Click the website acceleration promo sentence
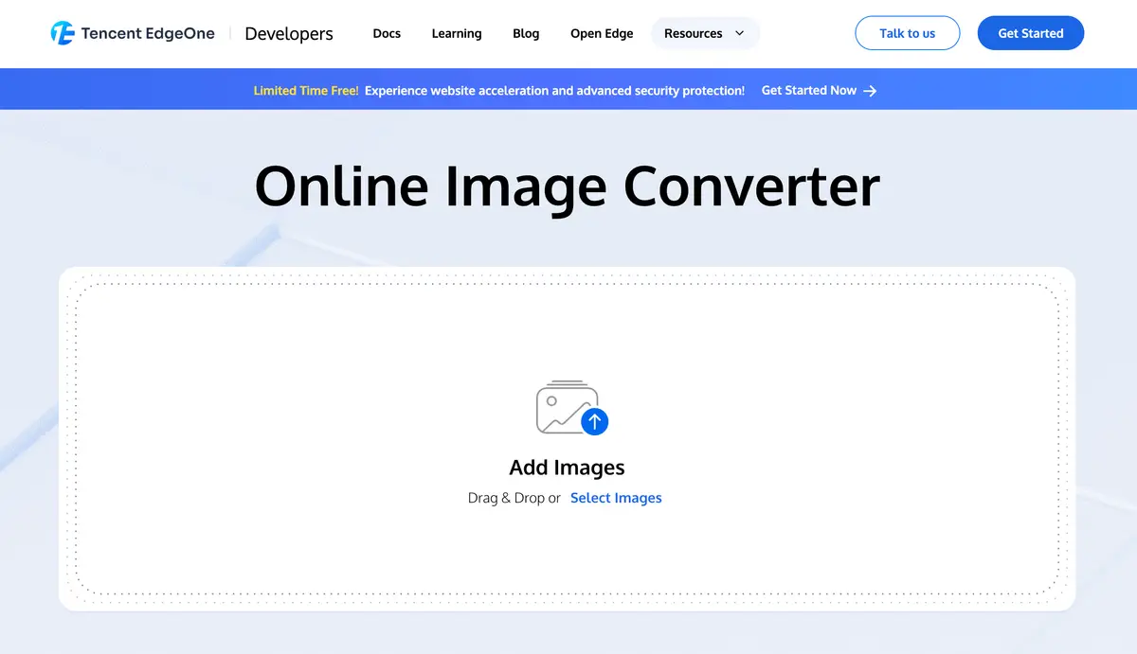 554,91
